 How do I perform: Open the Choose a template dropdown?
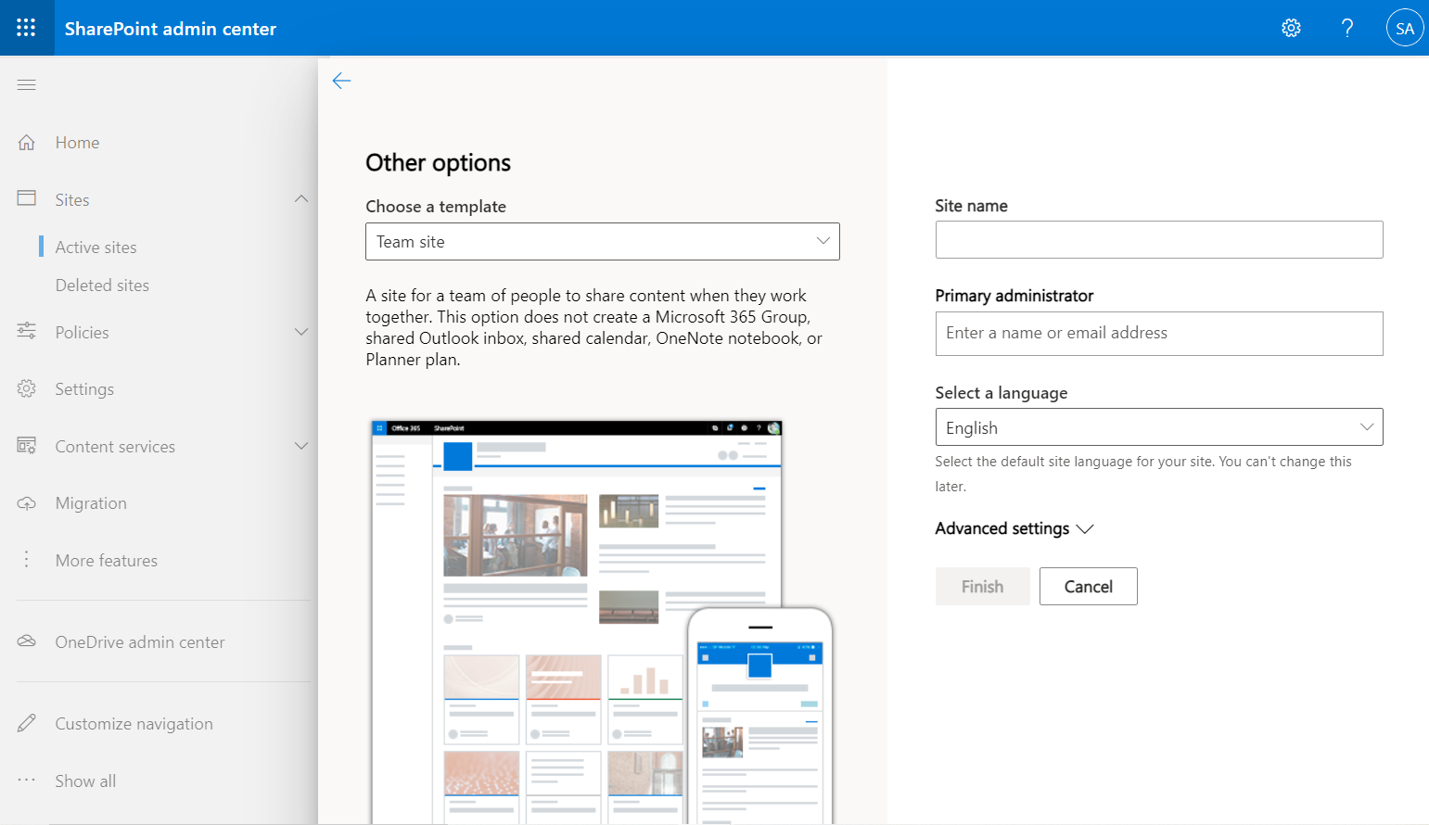[603, 242]
